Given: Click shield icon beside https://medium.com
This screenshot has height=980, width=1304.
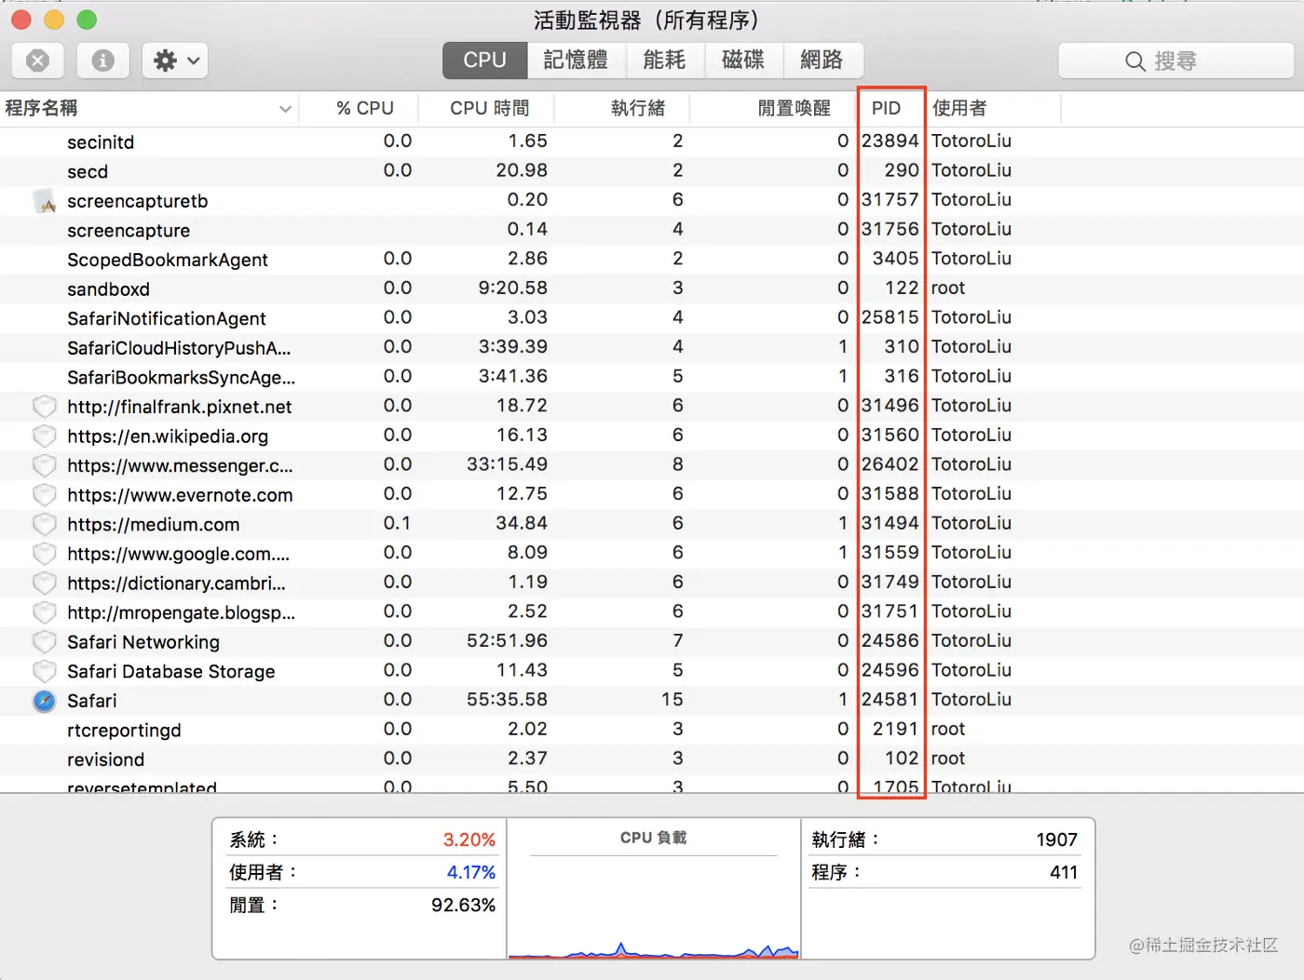Looking at the screenshot, I should (x=45, y=524).
